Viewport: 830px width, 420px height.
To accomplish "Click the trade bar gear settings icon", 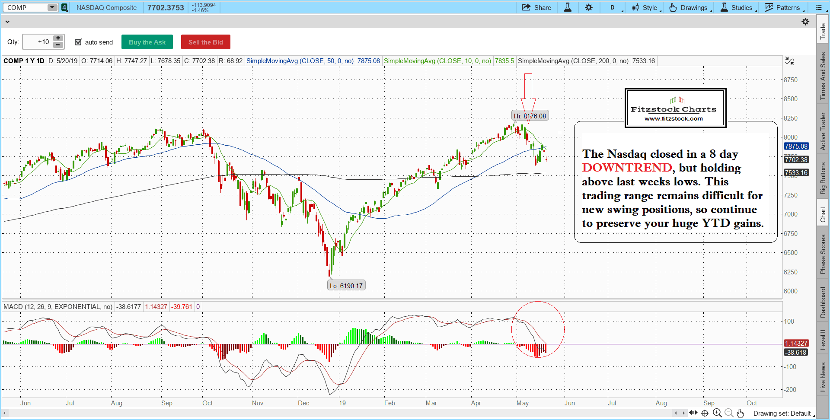I will click(805, 22).
